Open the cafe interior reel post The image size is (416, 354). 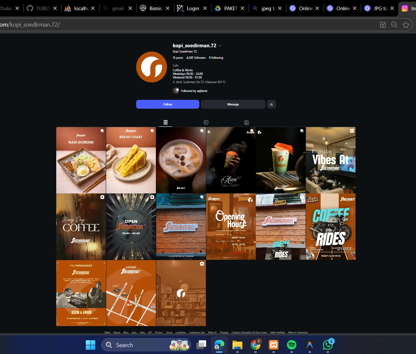(181, 293)
